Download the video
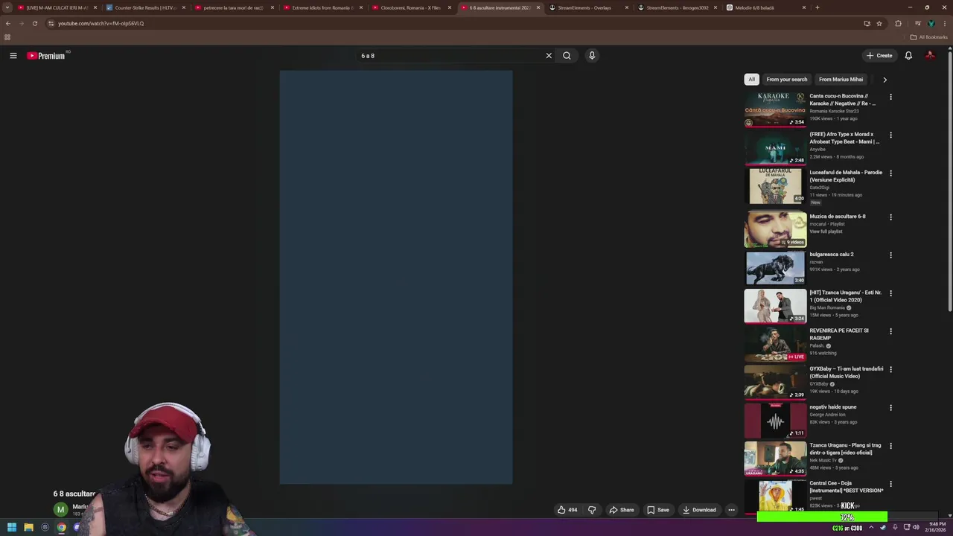This screenshot has height=536, width=953. (x=699, y=510)
